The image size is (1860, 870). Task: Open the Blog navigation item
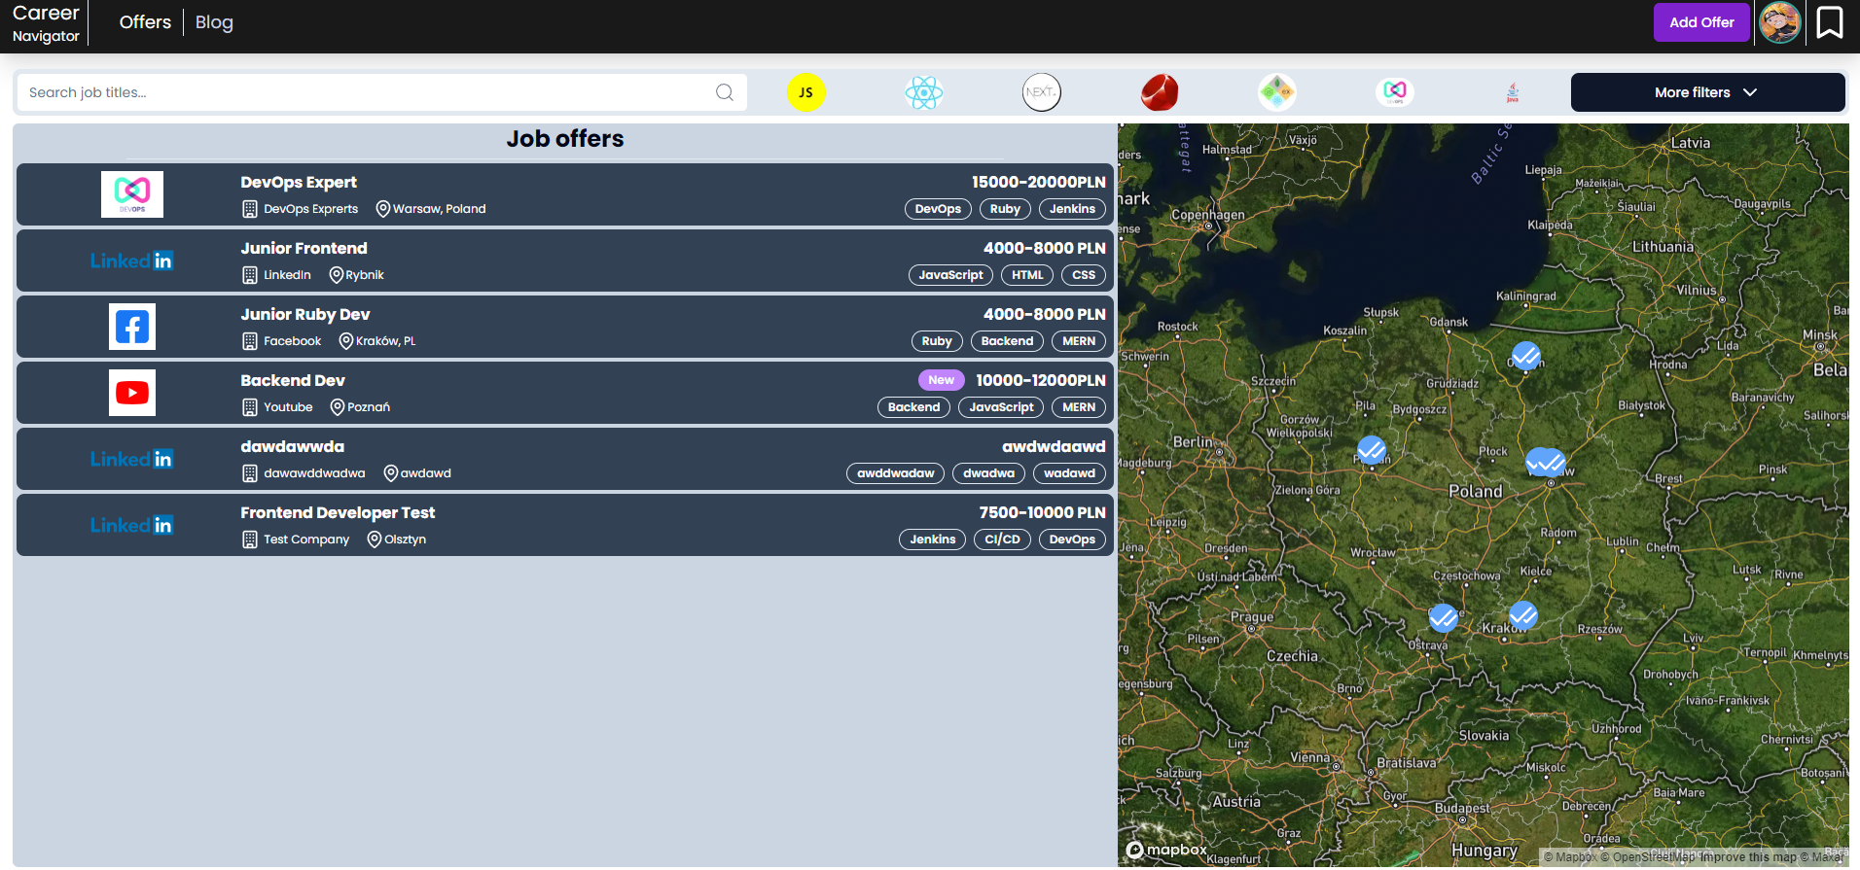pos(214,22)
